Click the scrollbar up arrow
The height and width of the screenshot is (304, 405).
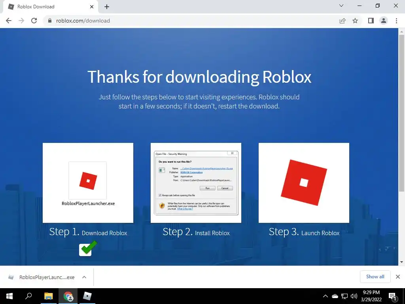[401, 32]
